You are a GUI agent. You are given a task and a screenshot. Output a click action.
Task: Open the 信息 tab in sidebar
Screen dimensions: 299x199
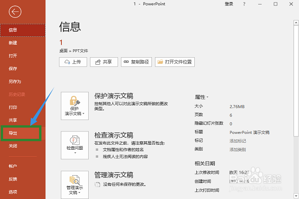pos(23,30)
